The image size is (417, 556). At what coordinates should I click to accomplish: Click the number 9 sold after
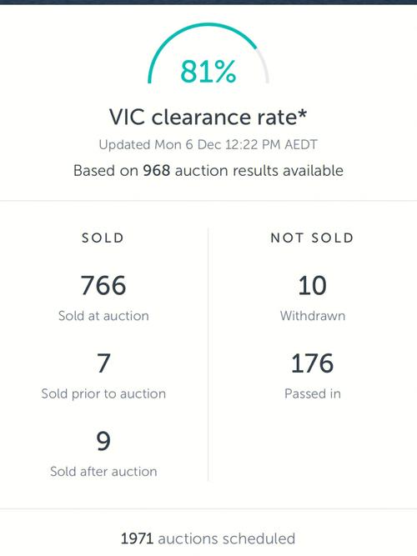click(103, 442)
